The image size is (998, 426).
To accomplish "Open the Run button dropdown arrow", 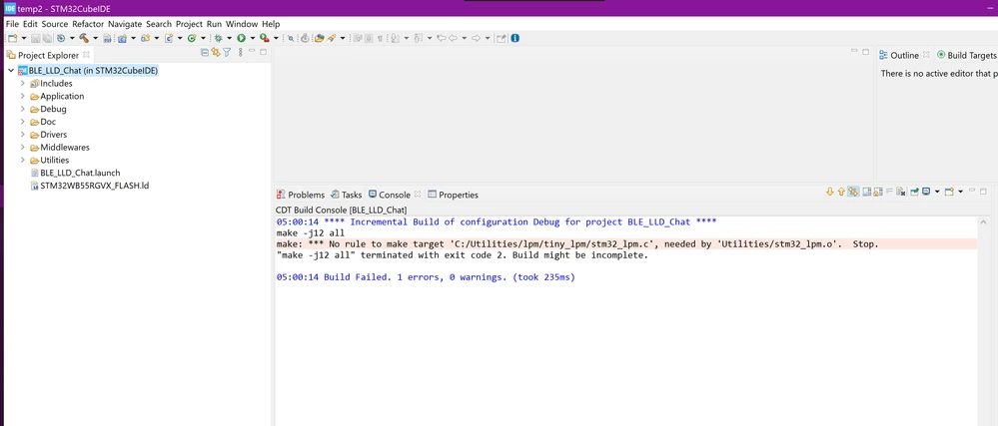I will click(x=252, y=38).
